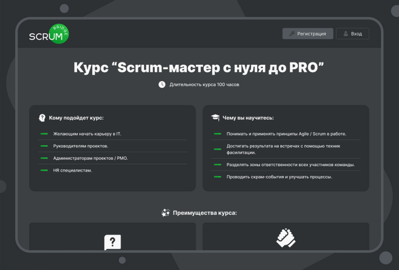Click the key icon in Регистрация
Image resolution: width=399 pixels, height=270 pixels.
(x=292, y=34)
